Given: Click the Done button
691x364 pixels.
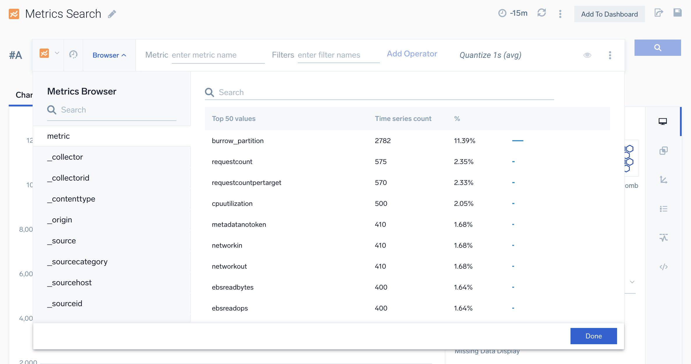Looking at the screenshot, I should point(593,336).
